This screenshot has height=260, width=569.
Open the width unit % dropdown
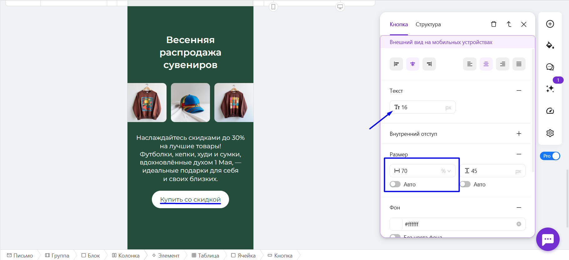point(446,171)
